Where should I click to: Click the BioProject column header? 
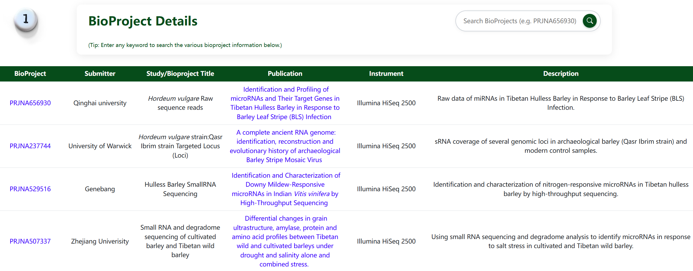pyautogui.click(x=30, y=74)
